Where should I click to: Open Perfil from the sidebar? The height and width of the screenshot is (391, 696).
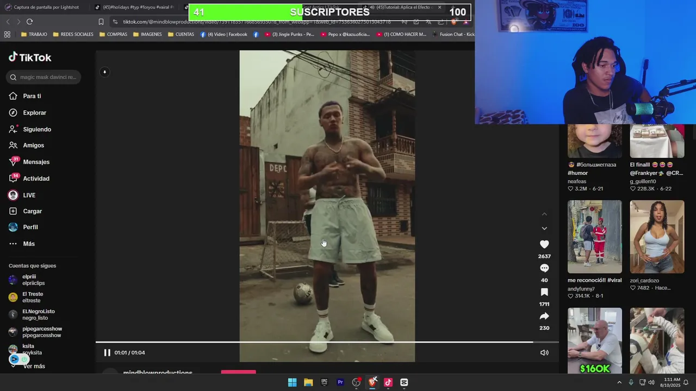23,227
